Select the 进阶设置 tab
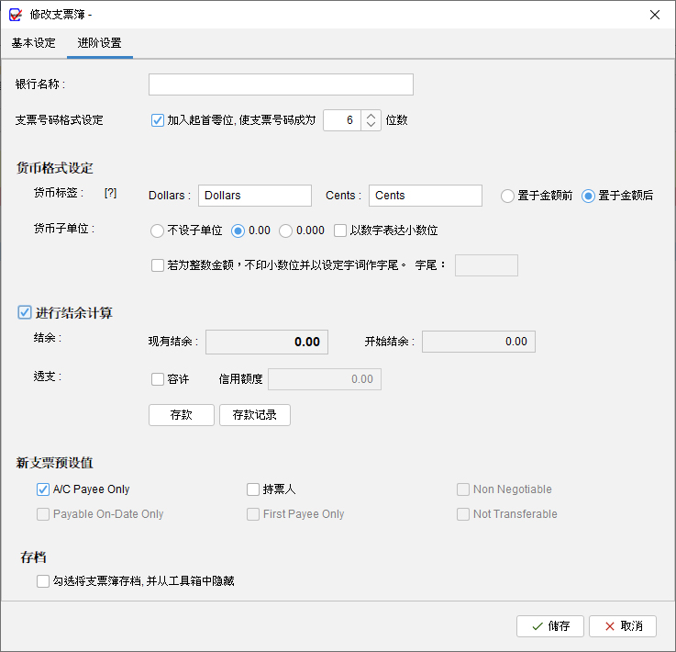The width and height of the screenshot is (676, 652). click(x=100, y=43)
